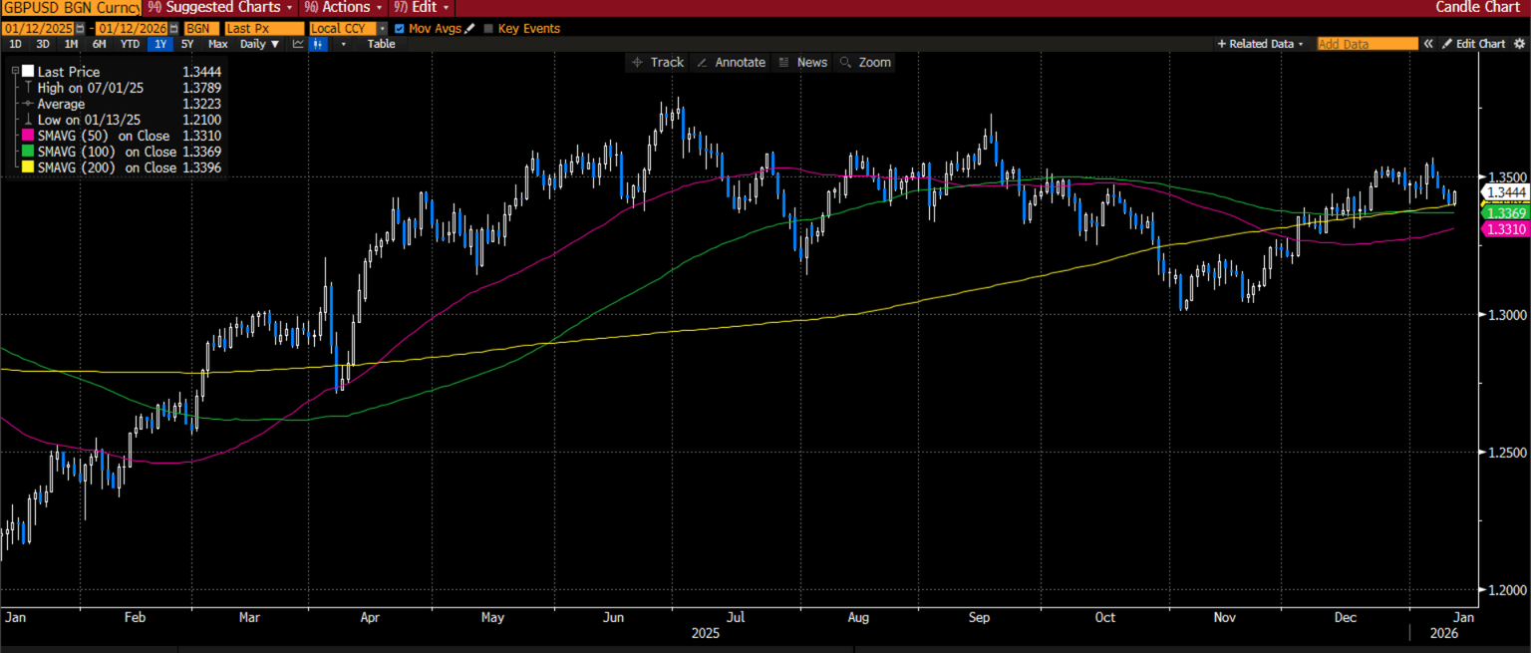Open the Related Data dropdown
The width and height of the screenshot is (1531, 653).
pos(1260,43)
